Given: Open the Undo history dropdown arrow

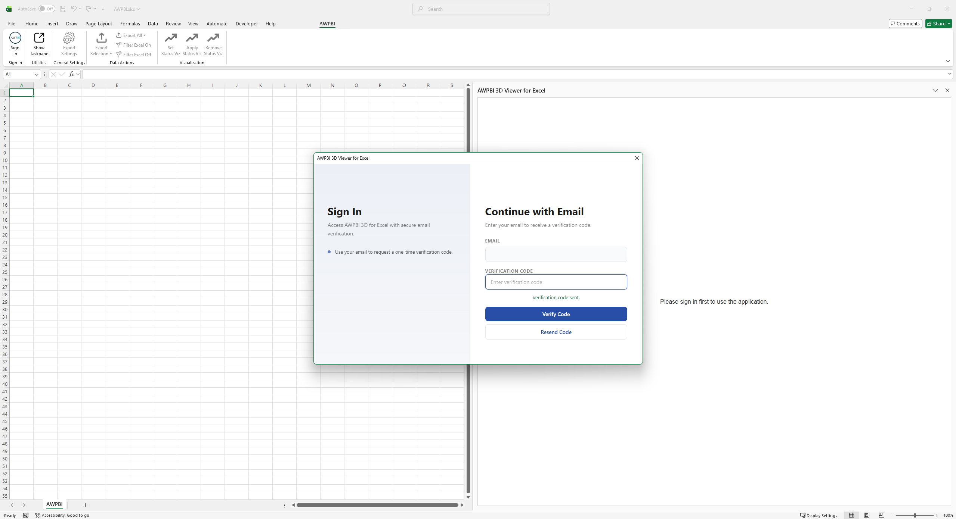Looking at the screenshot, I should click(x=80, y=9).
